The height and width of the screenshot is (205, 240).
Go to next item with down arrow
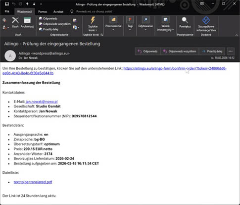tap(34, 4)
